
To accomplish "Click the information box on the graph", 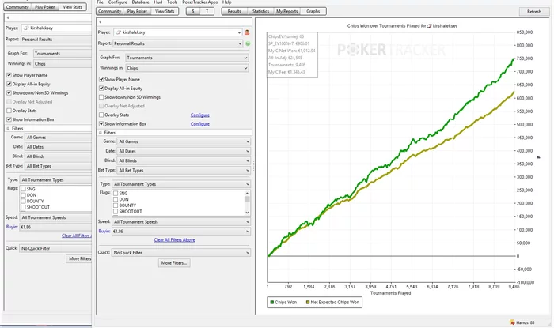I will 292,55.
